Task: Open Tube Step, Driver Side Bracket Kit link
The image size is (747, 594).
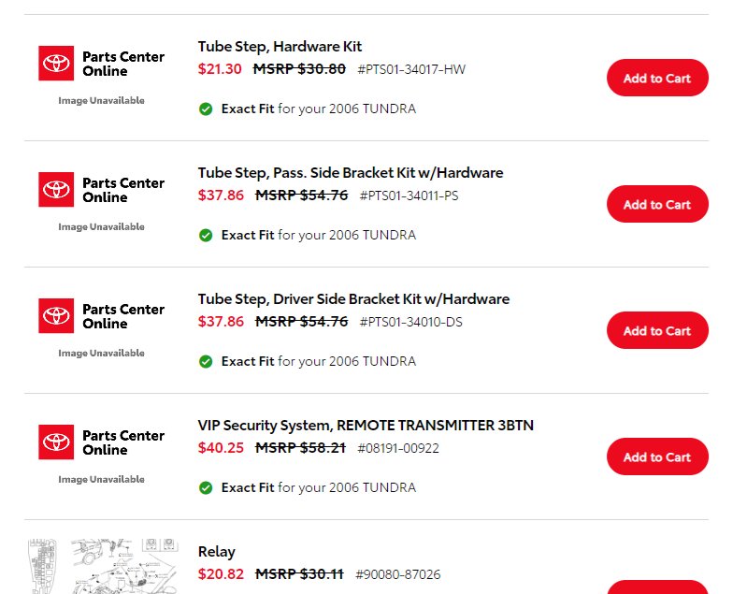Action: [x=353, y=299]
